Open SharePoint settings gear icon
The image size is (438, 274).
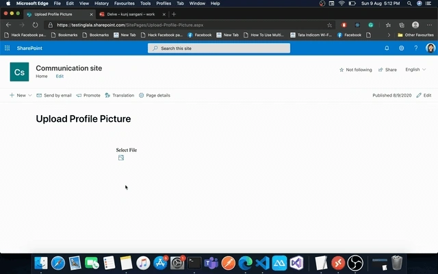pos(402,48)
